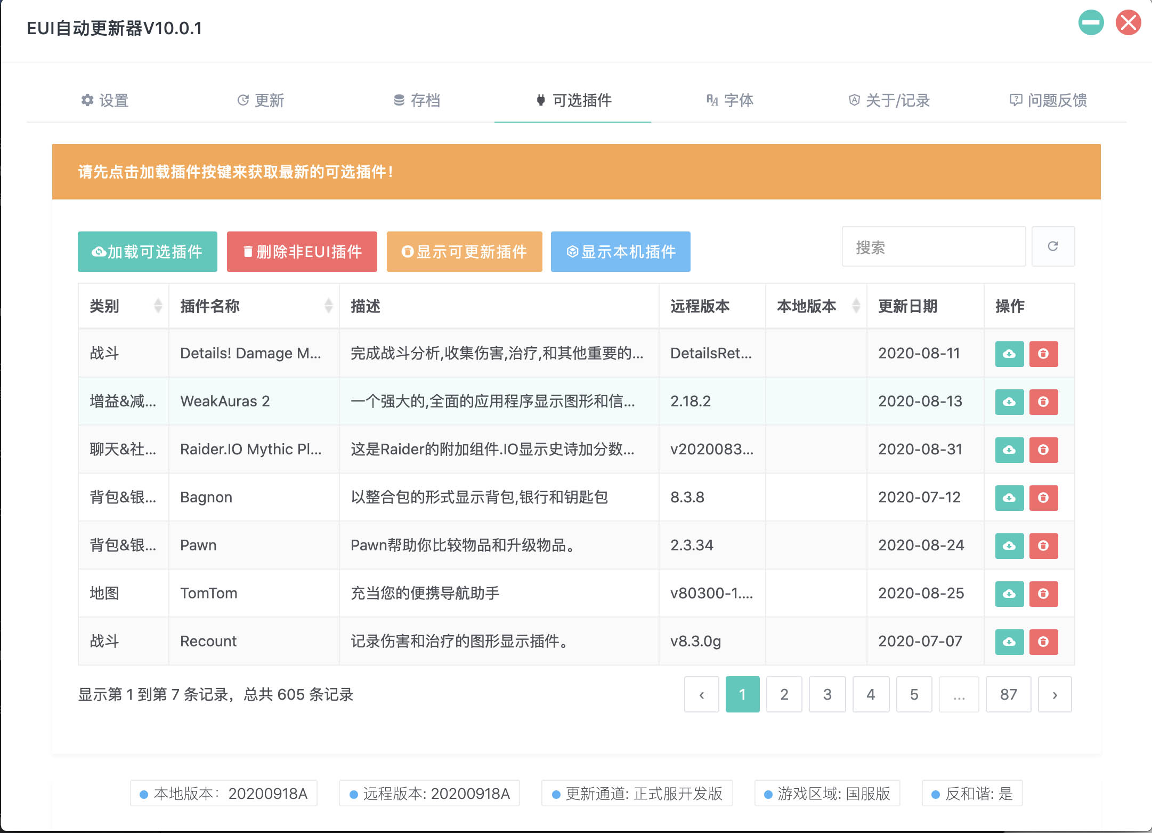Click the 显示可更新插件 button

[465, 252]
